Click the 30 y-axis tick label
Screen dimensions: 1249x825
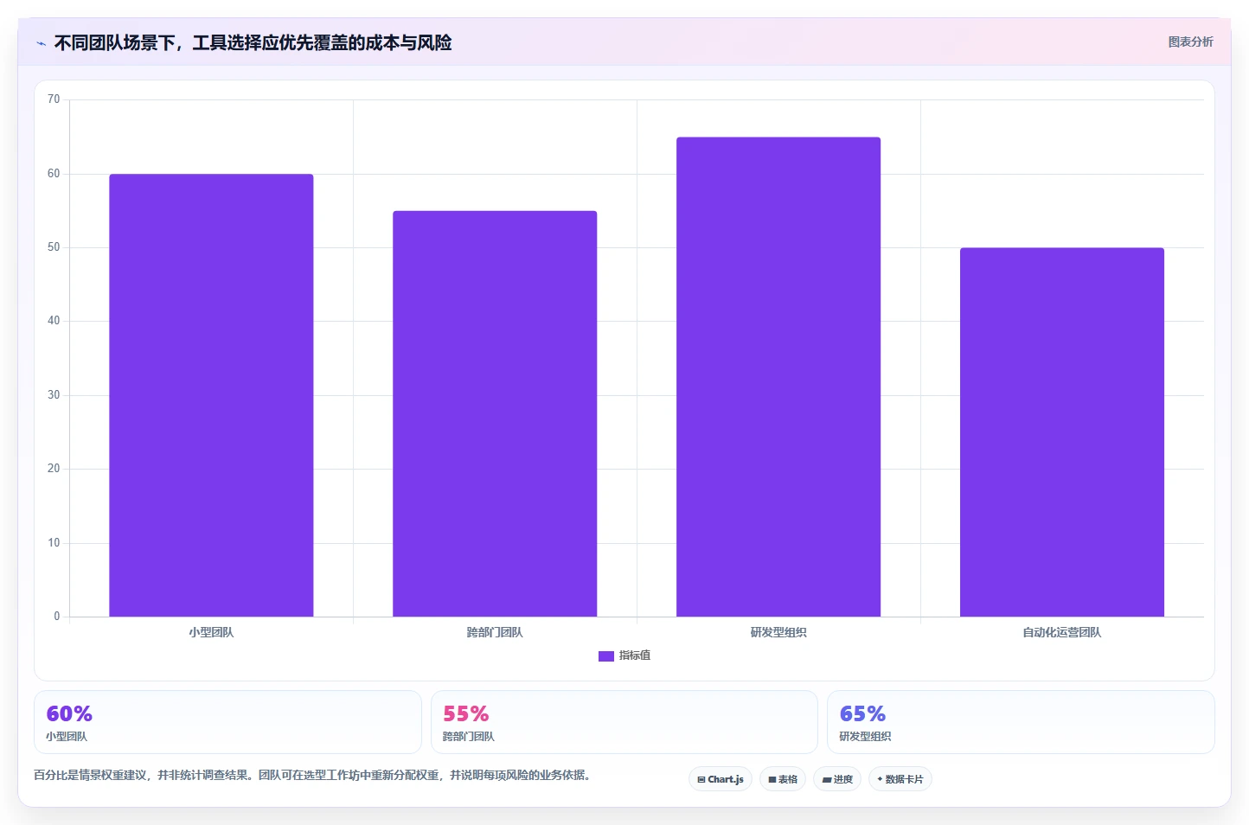tap(54, 395)
